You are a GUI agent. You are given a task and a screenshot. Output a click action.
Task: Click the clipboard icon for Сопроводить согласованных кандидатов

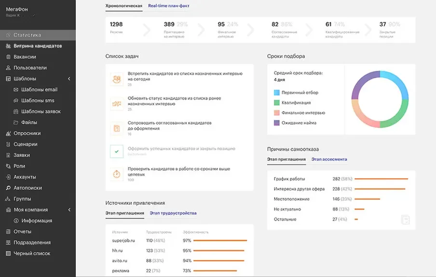tap(116, 128)
